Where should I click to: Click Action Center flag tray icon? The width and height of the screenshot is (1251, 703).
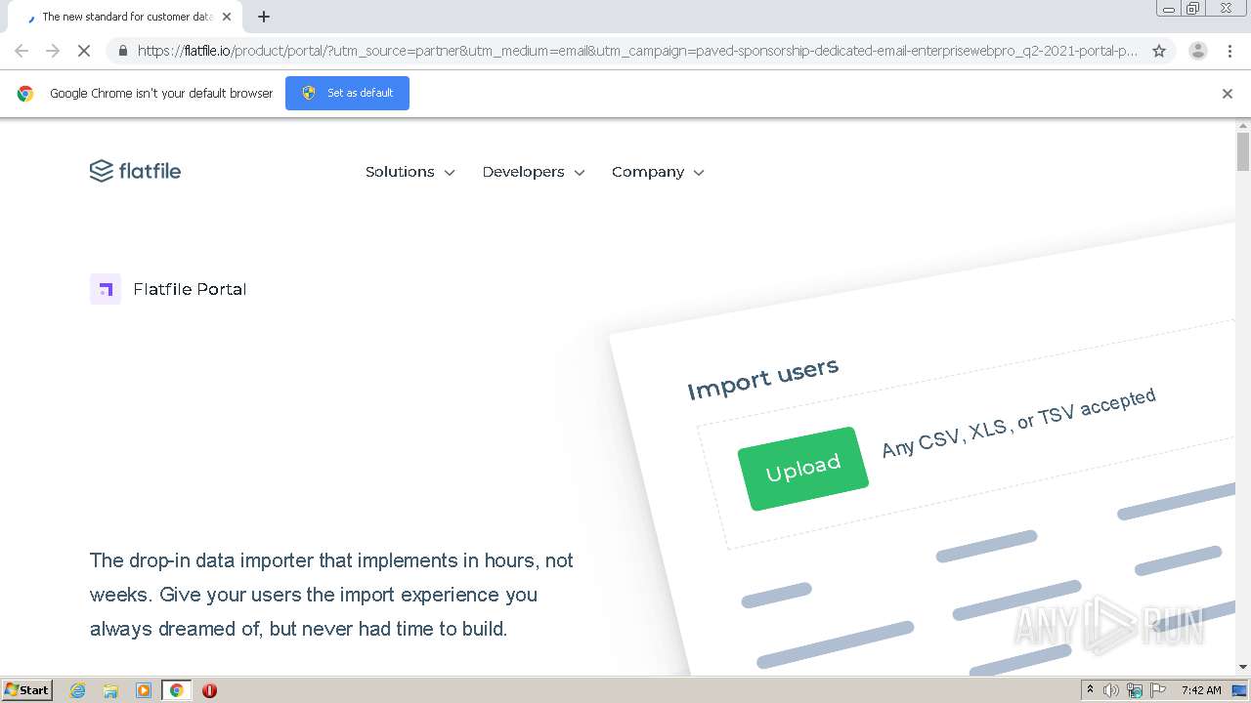pyautogui.click(x=1158, y=690)
